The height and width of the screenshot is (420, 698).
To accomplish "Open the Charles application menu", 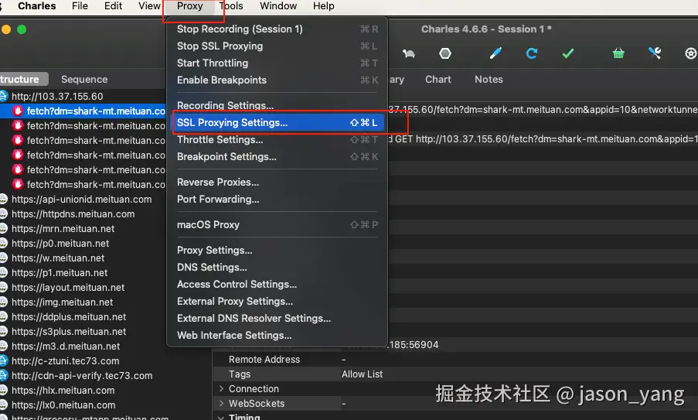I will 37,6.
